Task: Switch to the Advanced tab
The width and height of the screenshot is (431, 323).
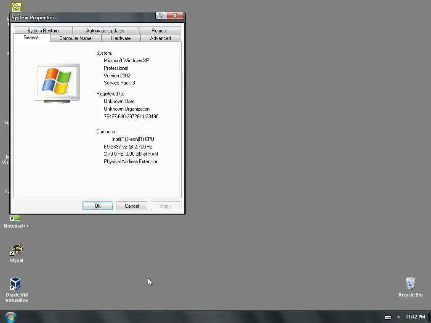Action: click(160, 38)
